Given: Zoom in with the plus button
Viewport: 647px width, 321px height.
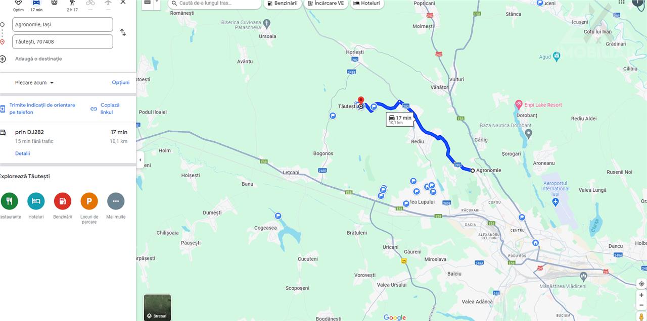Looking at the screenshot, I should [641, 295].
